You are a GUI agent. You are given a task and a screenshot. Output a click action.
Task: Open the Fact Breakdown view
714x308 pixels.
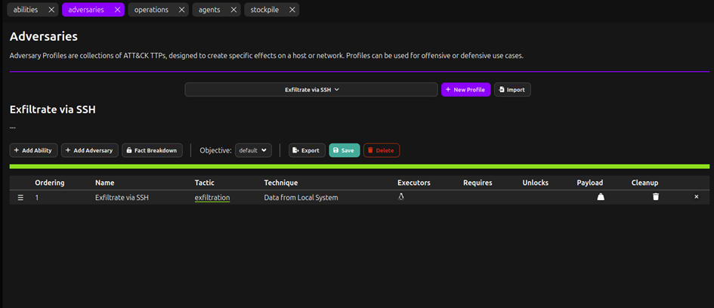(x=152, y=150)
